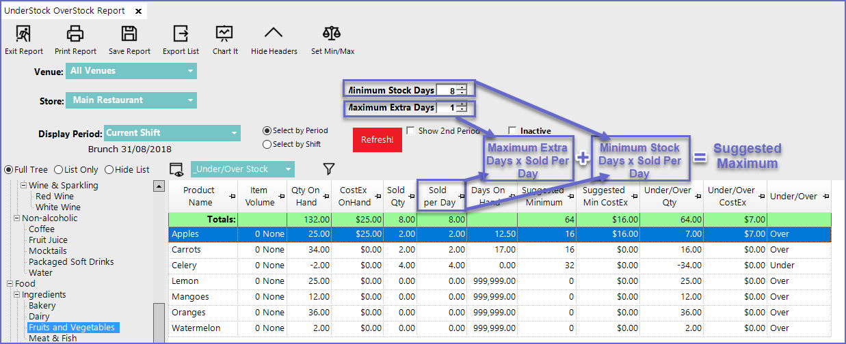Select the Celery row in the table
This screenshot has height=344, width=846.
pyautogui.click(x=184, y=266)
